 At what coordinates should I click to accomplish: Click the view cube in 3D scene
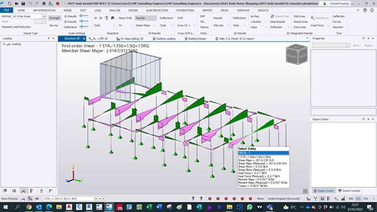tap(296, 53)
